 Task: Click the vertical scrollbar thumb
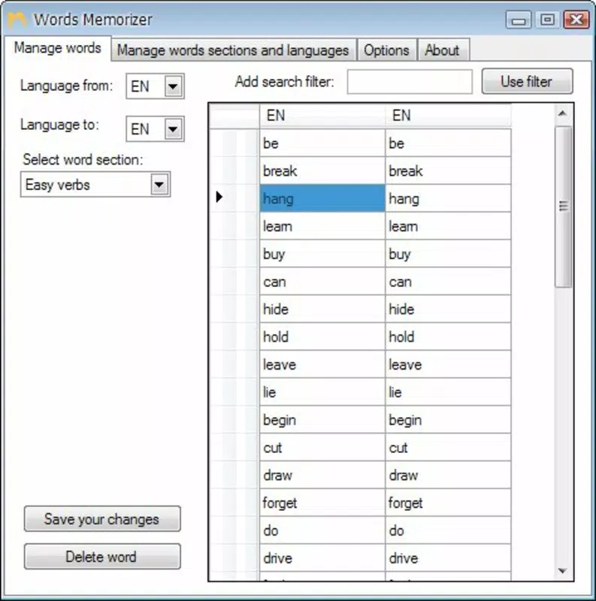563,206
